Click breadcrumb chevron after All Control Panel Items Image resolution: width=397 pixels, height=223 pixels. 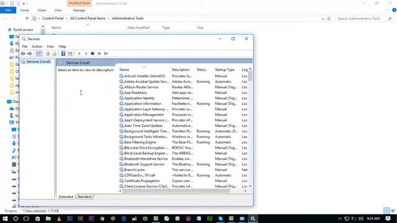click(x=109, y=19)
